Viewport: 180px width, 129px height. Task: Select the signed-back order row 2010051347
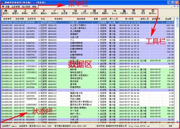point(88,61)
